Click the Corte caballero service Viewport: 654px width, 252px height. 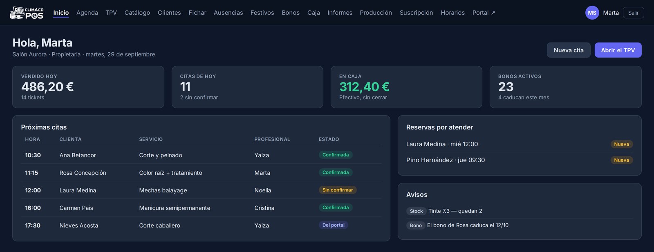point(159,225)
